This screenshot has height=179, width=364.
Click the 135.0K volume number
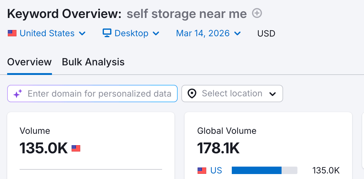click(x=44, y=149)
